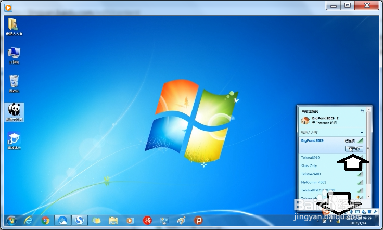Open the Windows Start menu orb
This screenshot has width=383, height=230.
[11, 221]
